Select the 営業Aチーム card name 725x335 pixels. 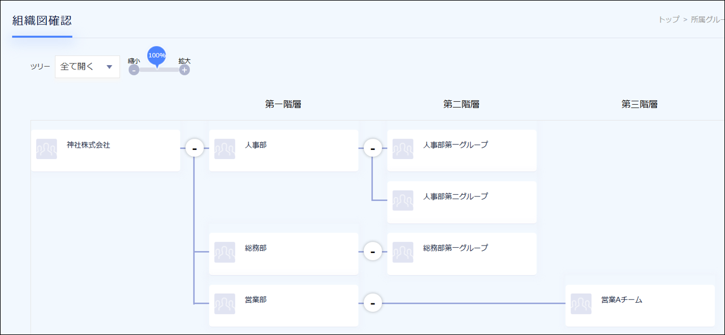tap(622, 300)
